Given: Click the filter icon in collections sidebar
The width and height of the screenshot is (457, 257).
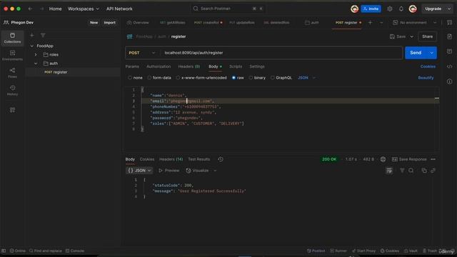Looking at the screenshot, I should point(43,35).
